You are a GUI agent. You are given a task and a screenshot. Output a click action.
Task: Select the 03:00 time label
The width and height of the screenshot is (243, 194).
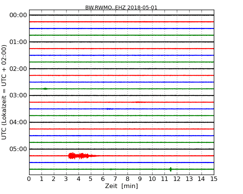18,96
